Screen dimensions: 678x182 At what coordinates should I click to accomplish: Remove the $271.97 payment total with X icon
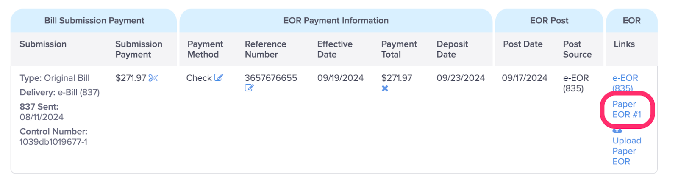click(385, 88)
